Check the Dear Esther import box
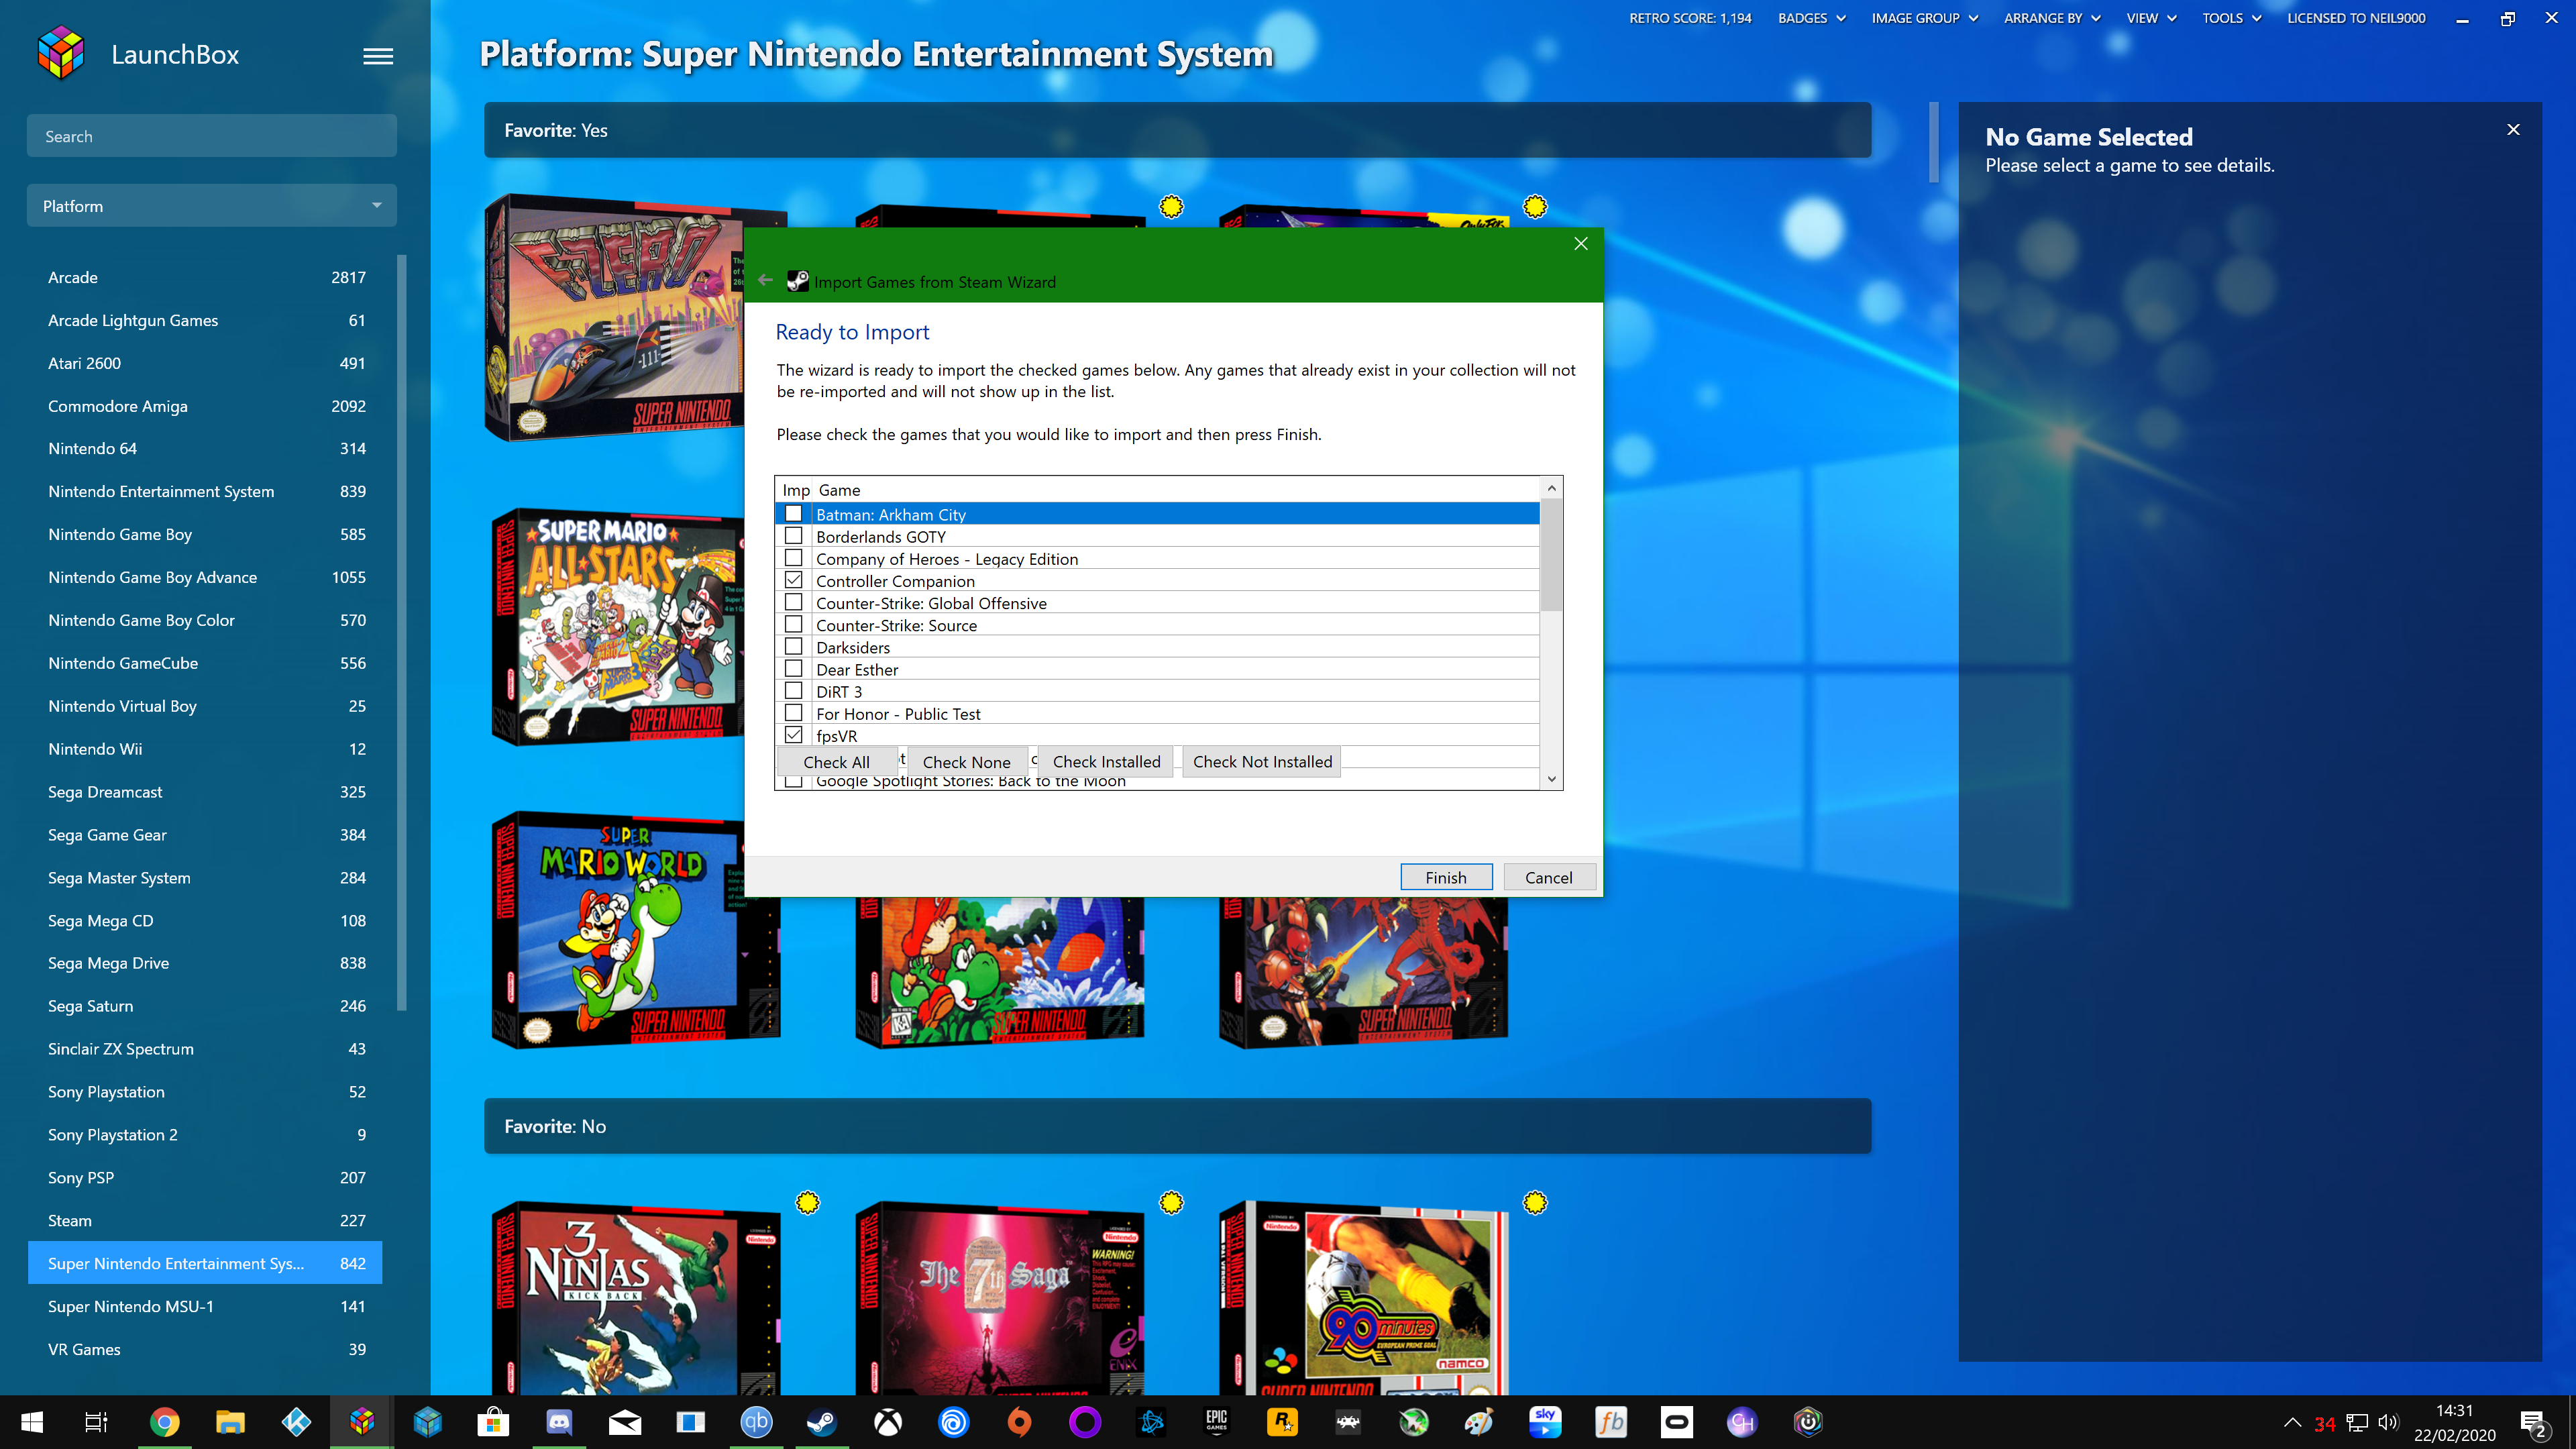This screenshot has width=2576, height=1449. pyautogui.click(x=794, y=668)
